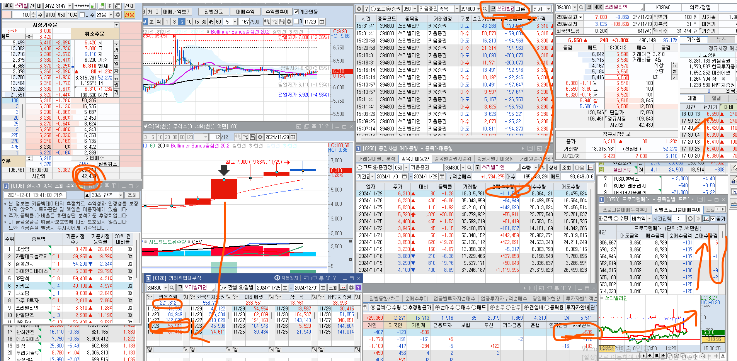Click order quantity field showing 100
Image resolution: width=737 pixels, height=361 pixels.
[21, 15]
